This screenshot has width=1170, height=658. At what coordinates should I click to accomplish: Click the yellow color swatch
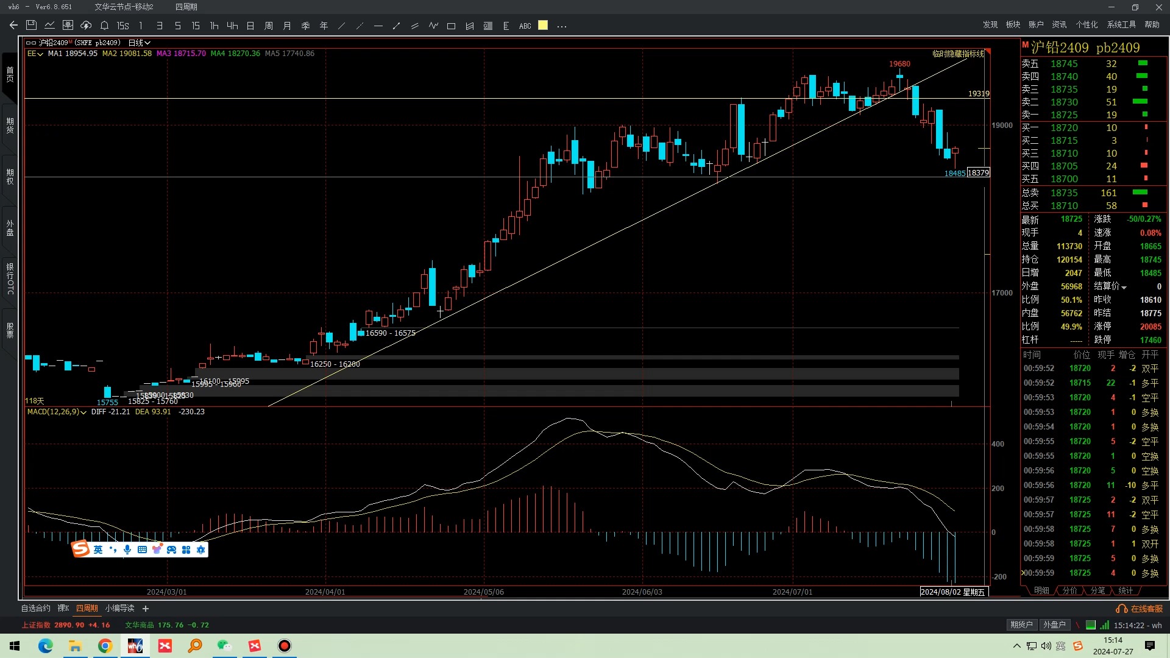[543, 26]
